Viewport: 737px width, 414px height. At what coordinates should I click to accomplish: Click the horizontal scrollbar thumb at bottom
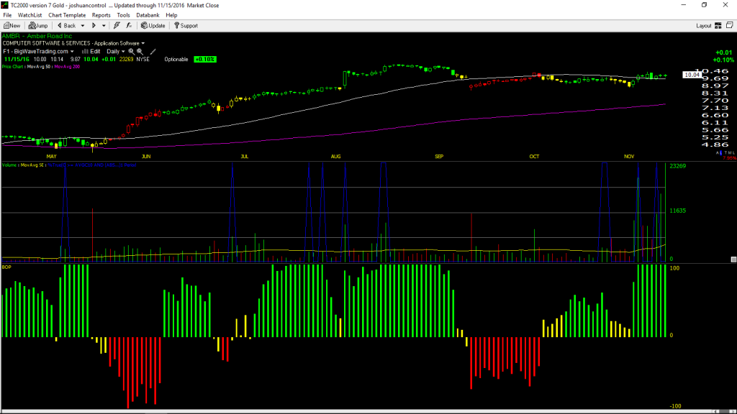point(723,412)
